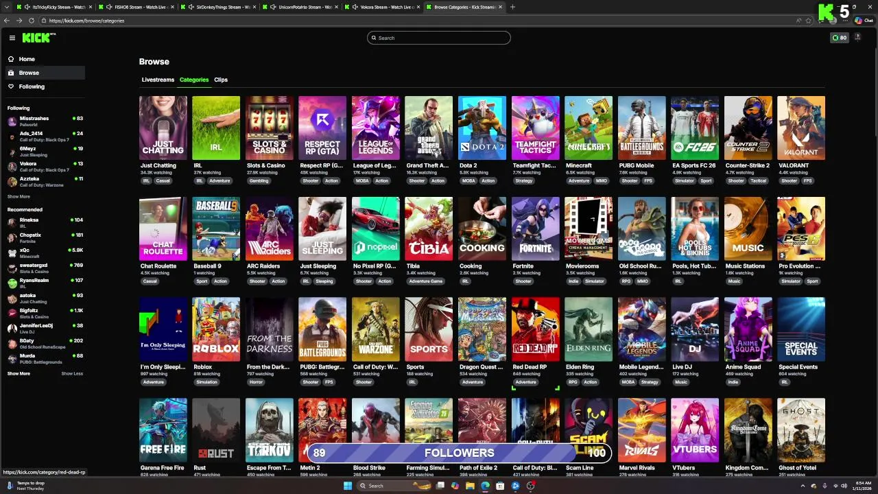
Task: Click the 80 points balance icon
Action: pyautogui.click(x=840, y=38)
